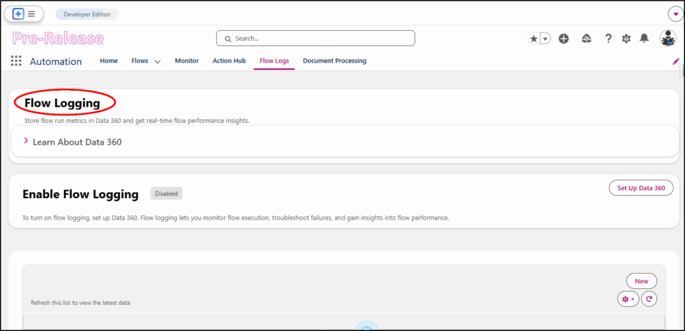Click the pencil edit navigation icon

(x=676, y=61)
